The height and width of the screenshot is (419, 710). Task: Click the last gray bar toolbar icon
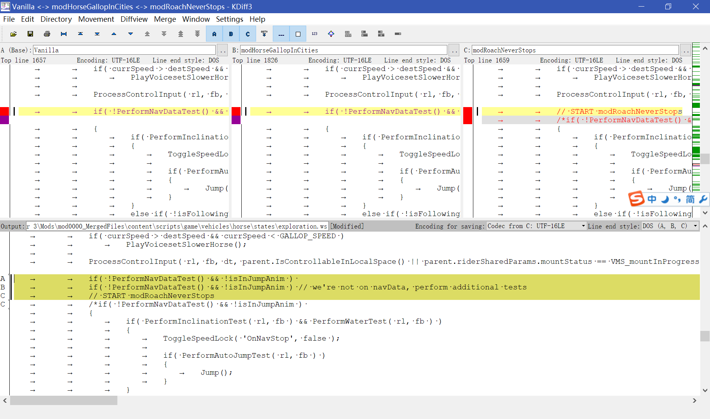tap(398, 34)
